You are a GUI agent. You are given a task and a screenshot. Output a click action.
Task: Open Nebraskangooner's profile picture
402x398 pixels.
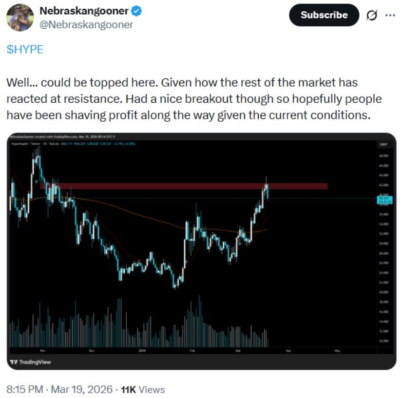click(20, 18)
